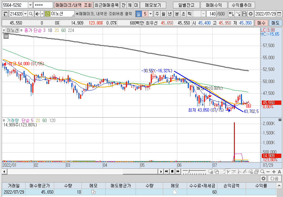This screenshot has height=197, width=283.
Task: Open 매매수익 tab
Action: (214, 5)
